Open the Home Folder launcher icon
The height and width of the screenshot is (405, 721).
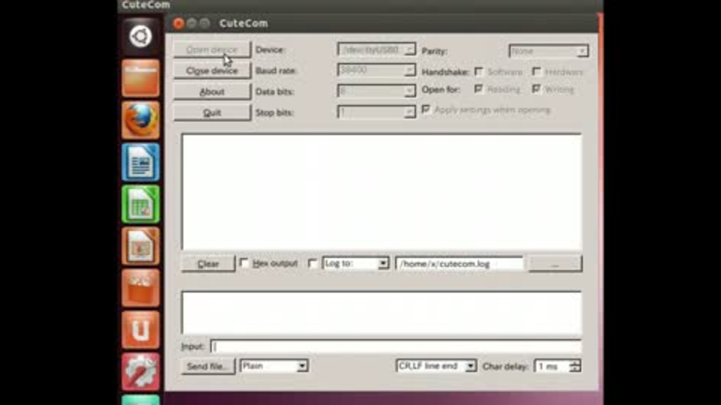tap(140, 78)
